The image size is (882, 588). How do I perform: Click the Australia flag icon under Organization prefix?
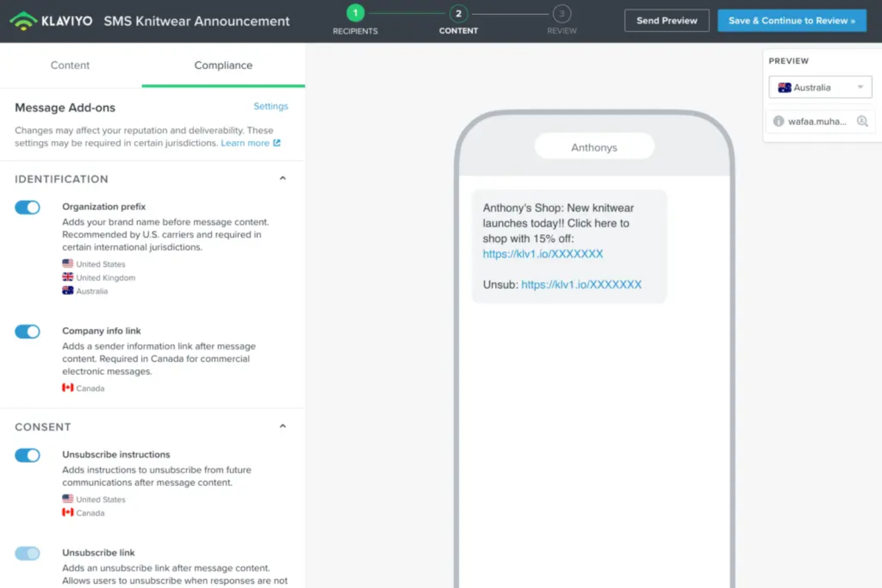[67, 290]
